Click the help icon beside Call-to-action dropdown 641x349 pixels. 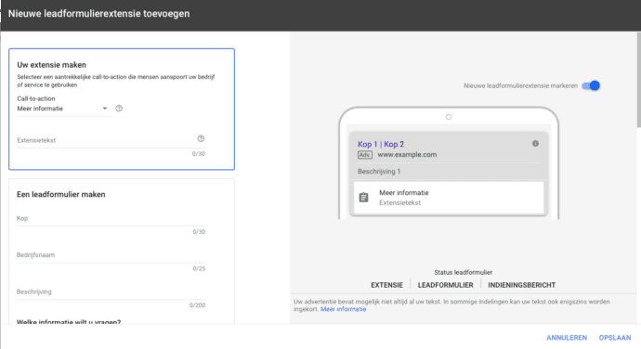tap(119, 109)
